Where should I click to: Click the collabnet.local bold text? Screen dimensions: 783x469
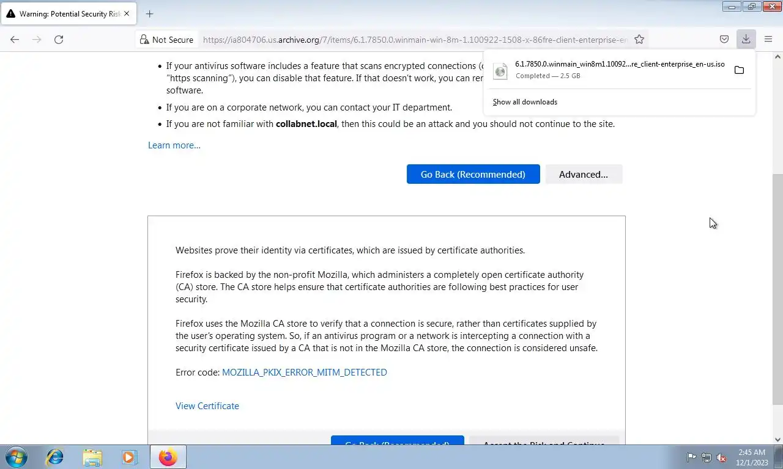click(306, 124)
